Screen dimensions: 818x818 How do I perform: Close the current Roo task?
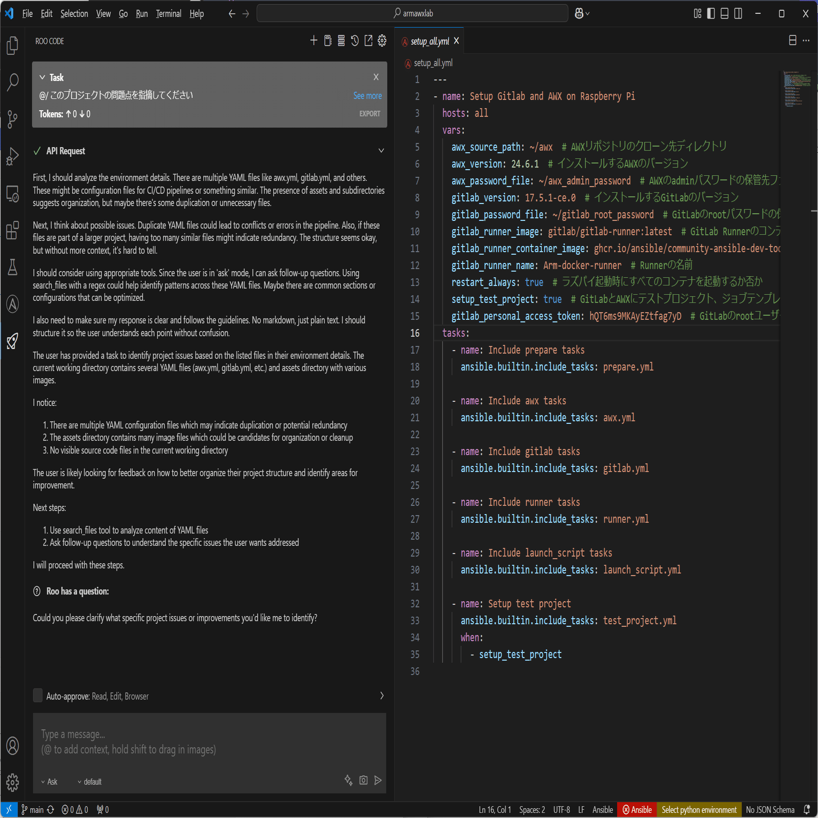(x=376, y=77)
